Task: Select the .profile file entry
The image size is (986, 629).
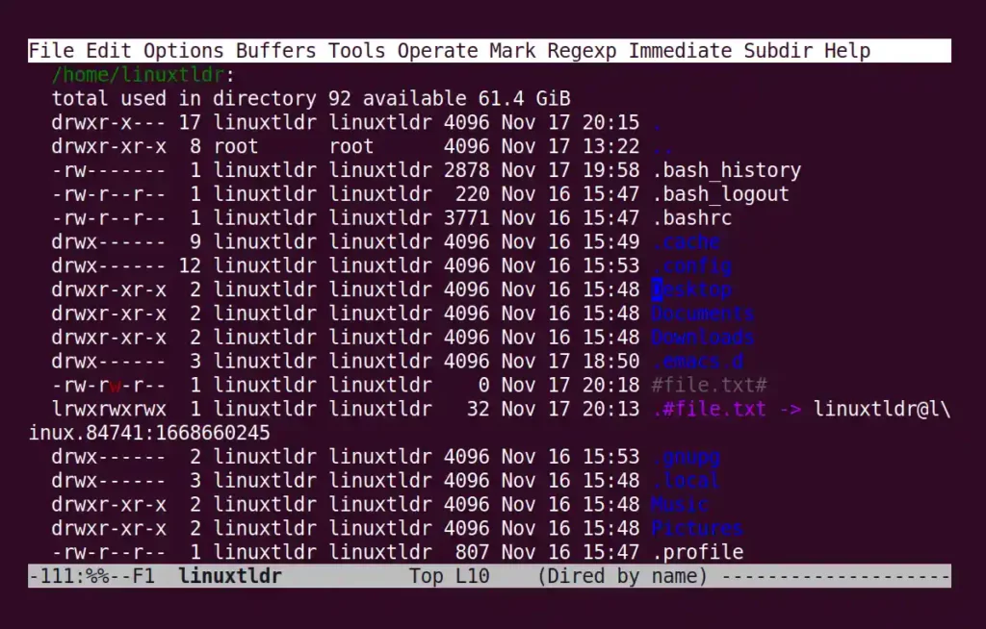Action: click(x=698, y=552)
